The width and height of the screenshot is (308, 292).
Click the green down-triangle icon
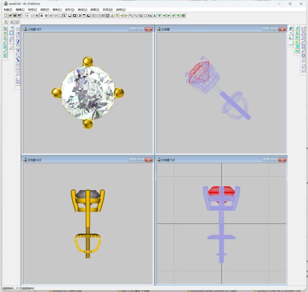160,16
